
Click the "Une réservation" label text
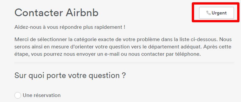pos(42,95)
